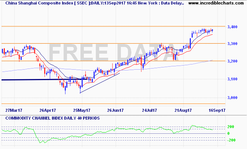Click the 26Apr17 date marker
Screen dimensions: 247x149
pos(48,110)
